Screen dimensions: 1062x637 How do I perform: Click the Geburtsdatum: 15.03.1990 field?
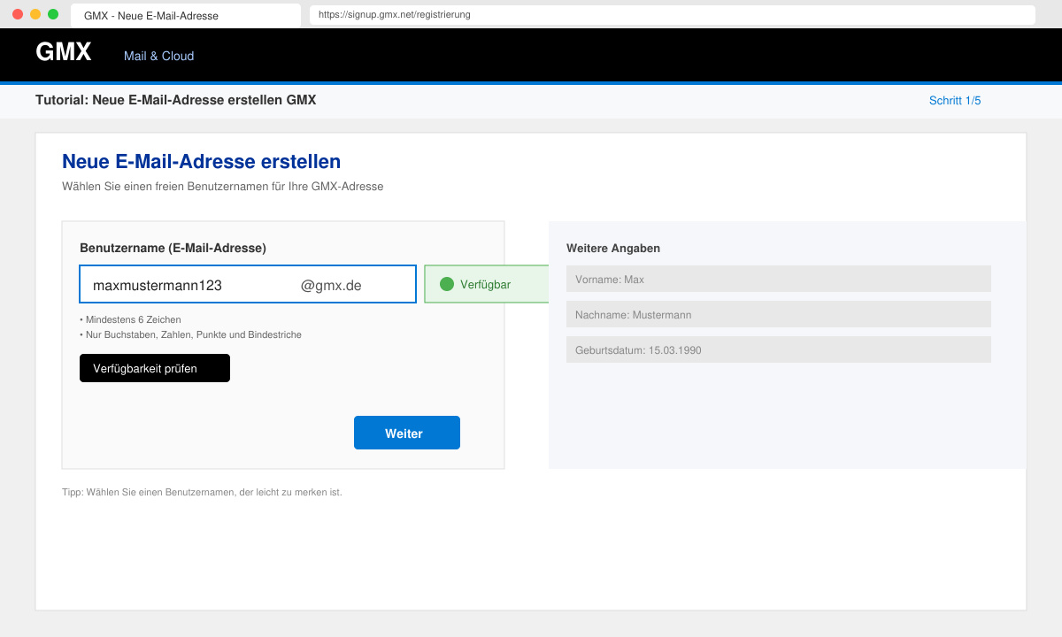[779, 349]
